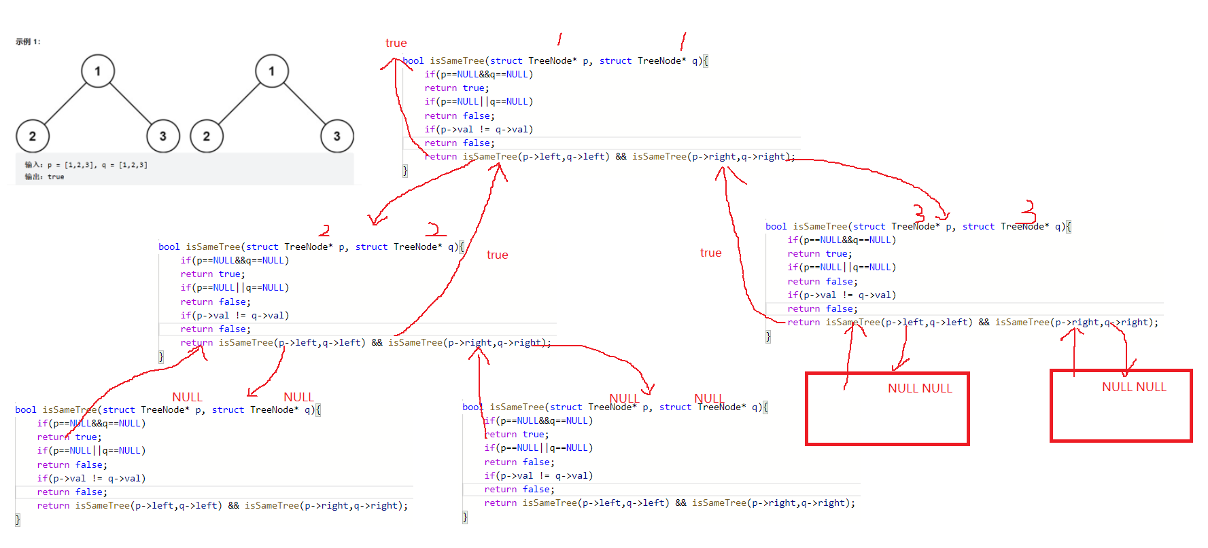The image size is (1208, 548).
Task: Click isSameTree signature in bottom-middle code block
Action: [615, 407]
